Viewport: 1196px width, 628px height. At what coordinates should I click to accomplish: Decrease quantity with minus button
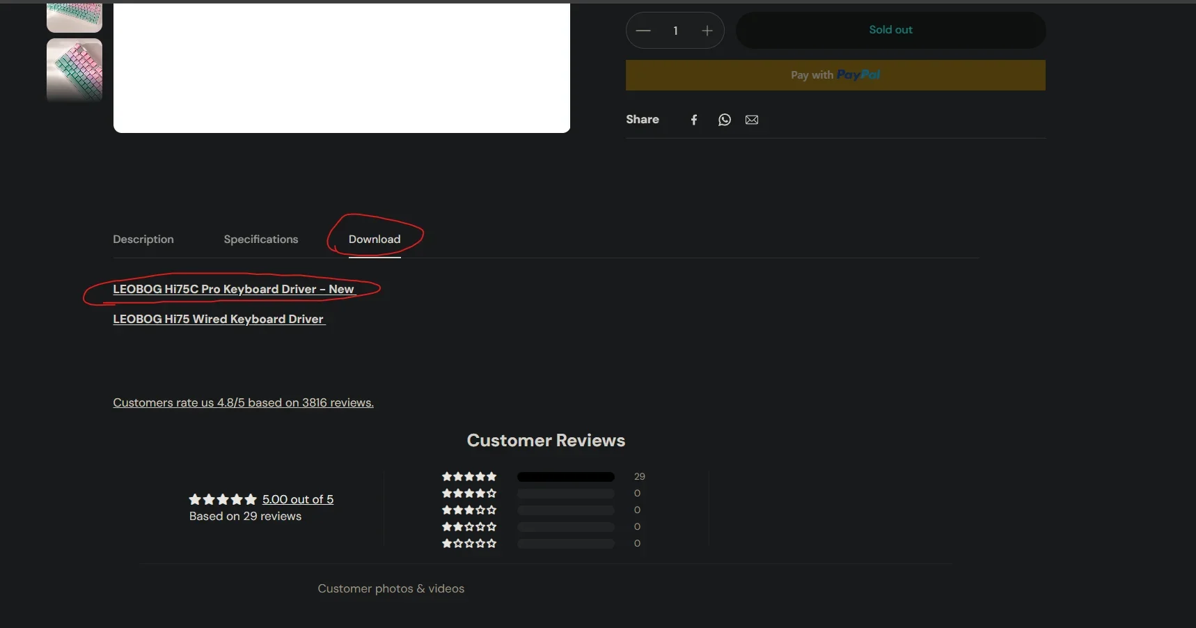(x=643, y=31)
